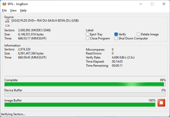Click the Verifying Sectors status bar text
This screenshot has height=117, width=170.
point(13,114)
